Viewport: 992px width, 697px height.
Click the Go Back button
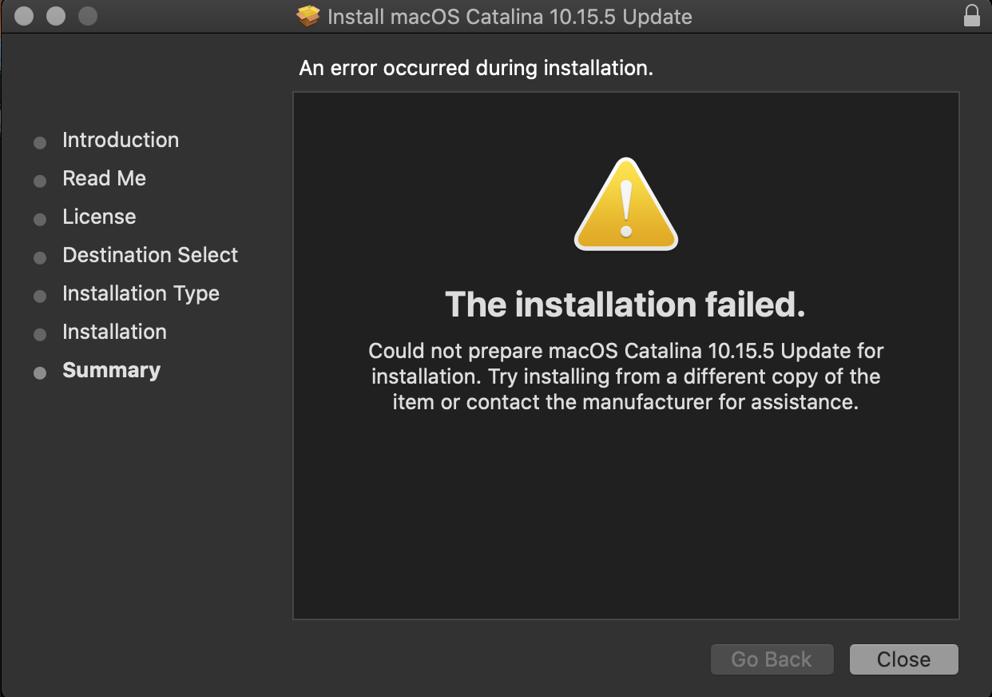772,659
